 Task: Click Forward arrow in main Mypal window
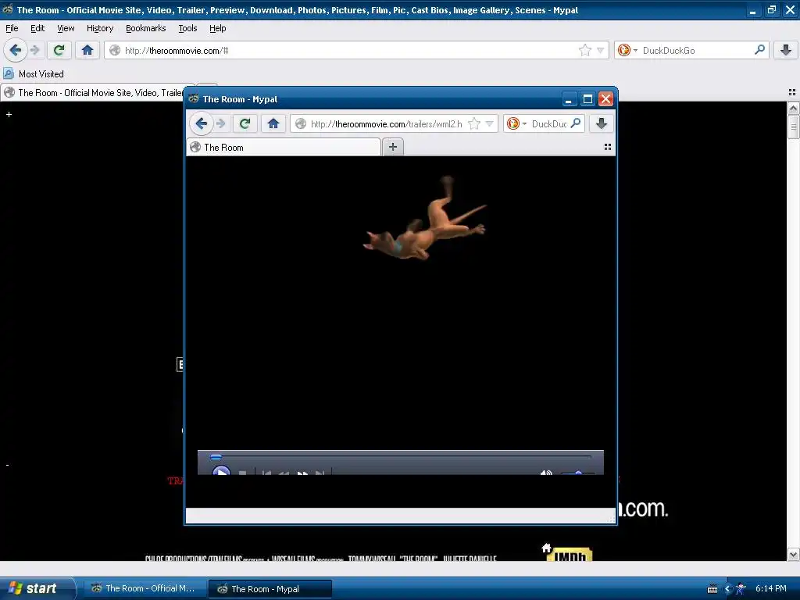[34, 50]
